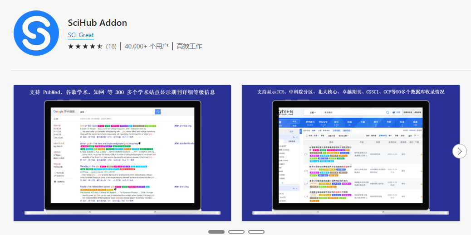Open the 高效工作 category link
The width and height of the screenshot is (471, 235).
[189, 46]
